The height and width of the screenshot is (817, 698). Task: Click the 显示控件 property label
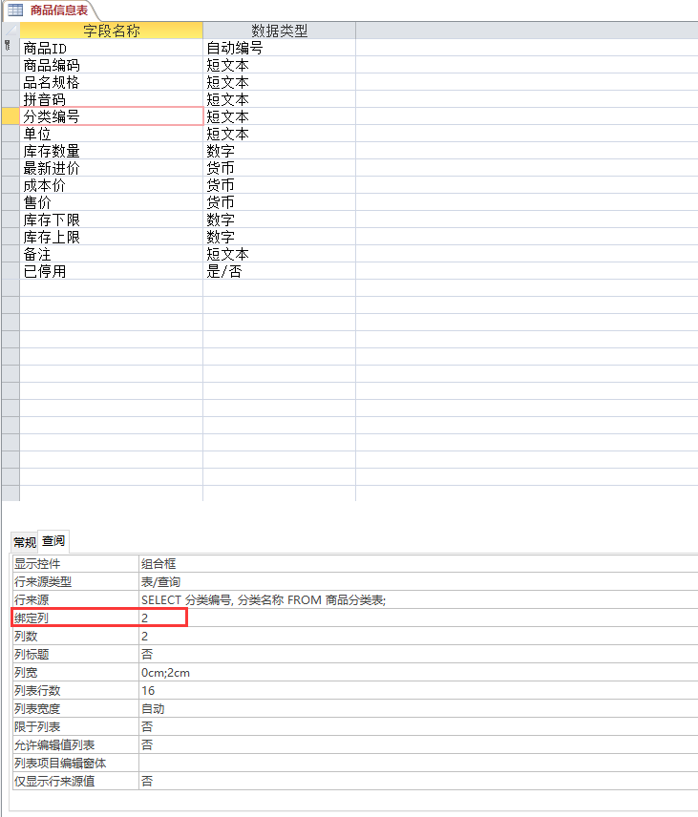pos(75,564)
